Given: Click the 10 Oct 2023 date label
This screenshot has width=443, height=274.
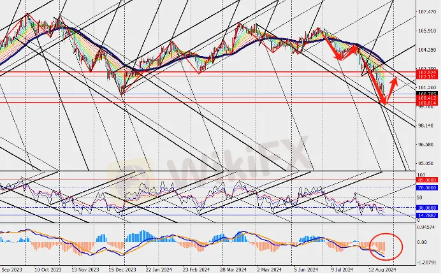Looking at the screenshot, I should pyautogui.click(x=48, y=270).
